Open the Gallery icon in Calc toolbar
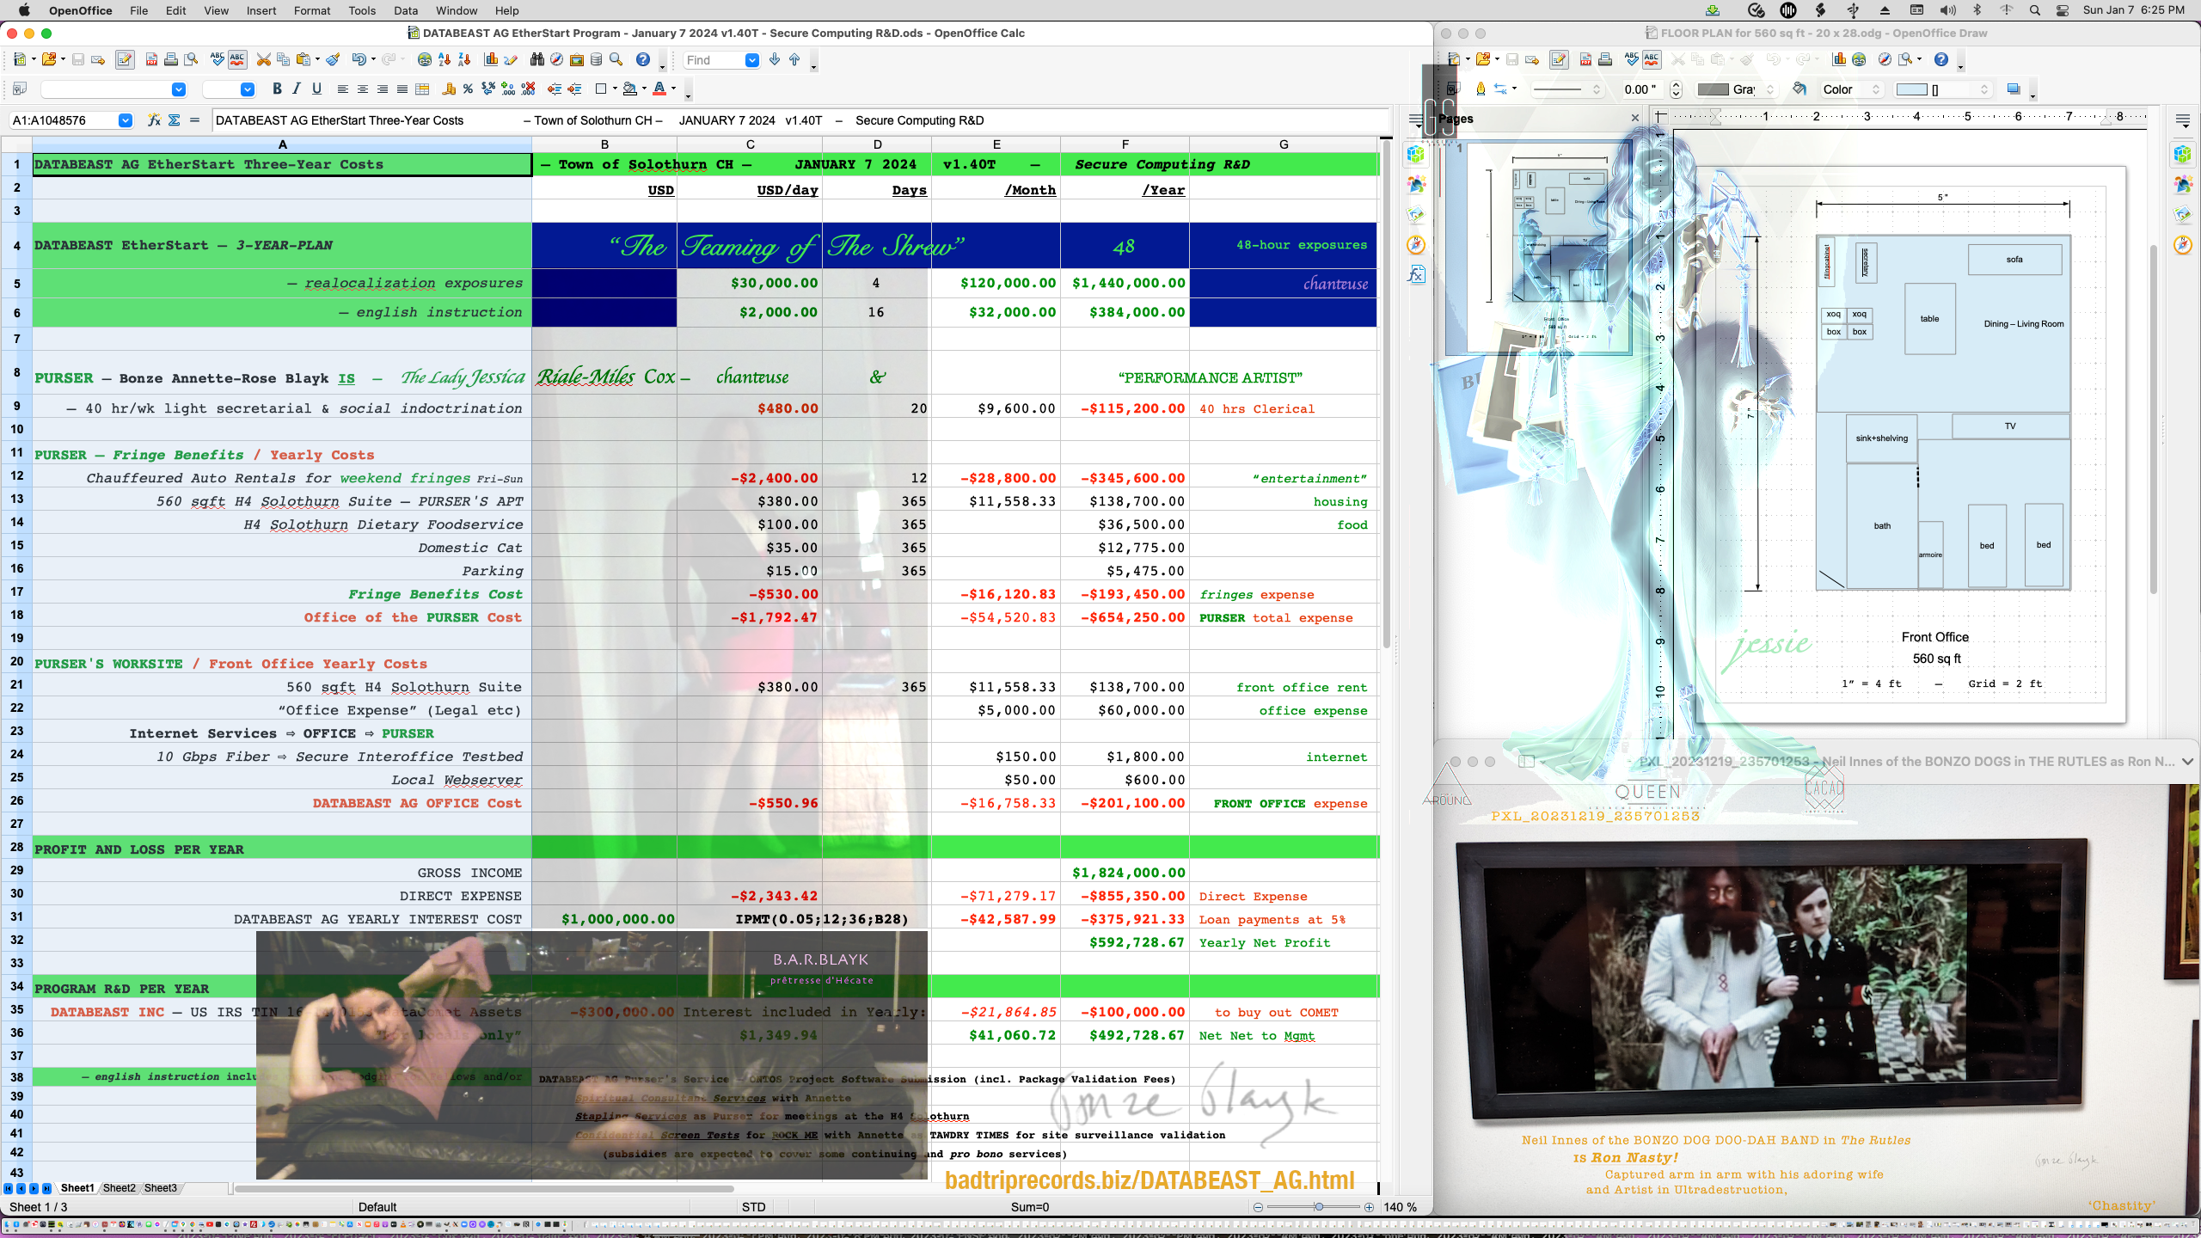Viewport: 2201px width, 1238px height. (x=577, y=59)
